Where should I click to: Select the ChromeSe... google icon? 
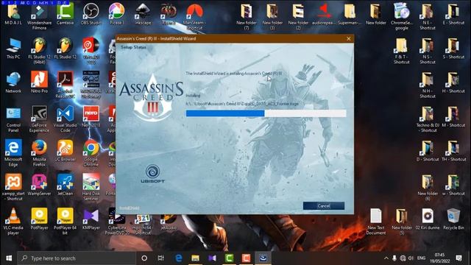click(x=402, y=17)
